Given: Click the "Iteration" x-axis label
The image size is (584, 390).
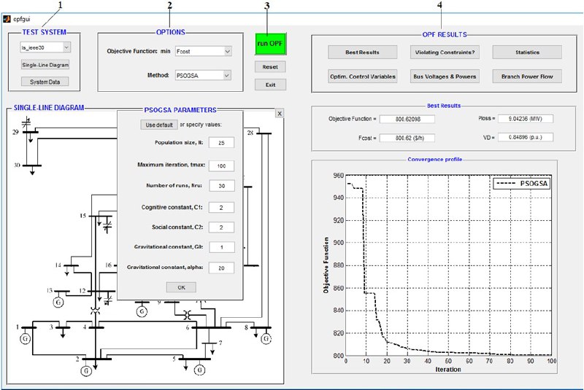Looking at the screenshot, I should point(448,370).
